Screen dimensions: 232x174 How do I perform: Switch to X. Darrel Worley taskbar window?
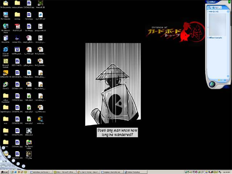point(88,172)
